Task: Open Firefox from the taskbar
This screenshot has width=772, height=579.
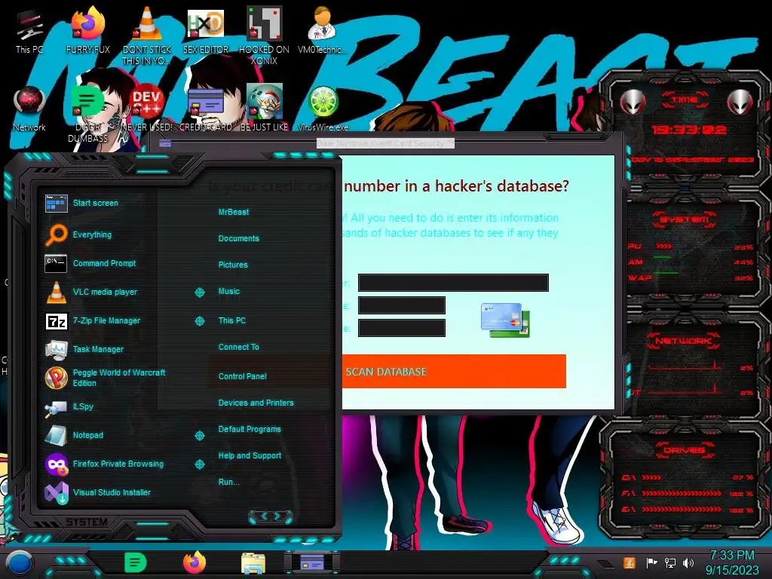Action: click(x=195, y=562)
